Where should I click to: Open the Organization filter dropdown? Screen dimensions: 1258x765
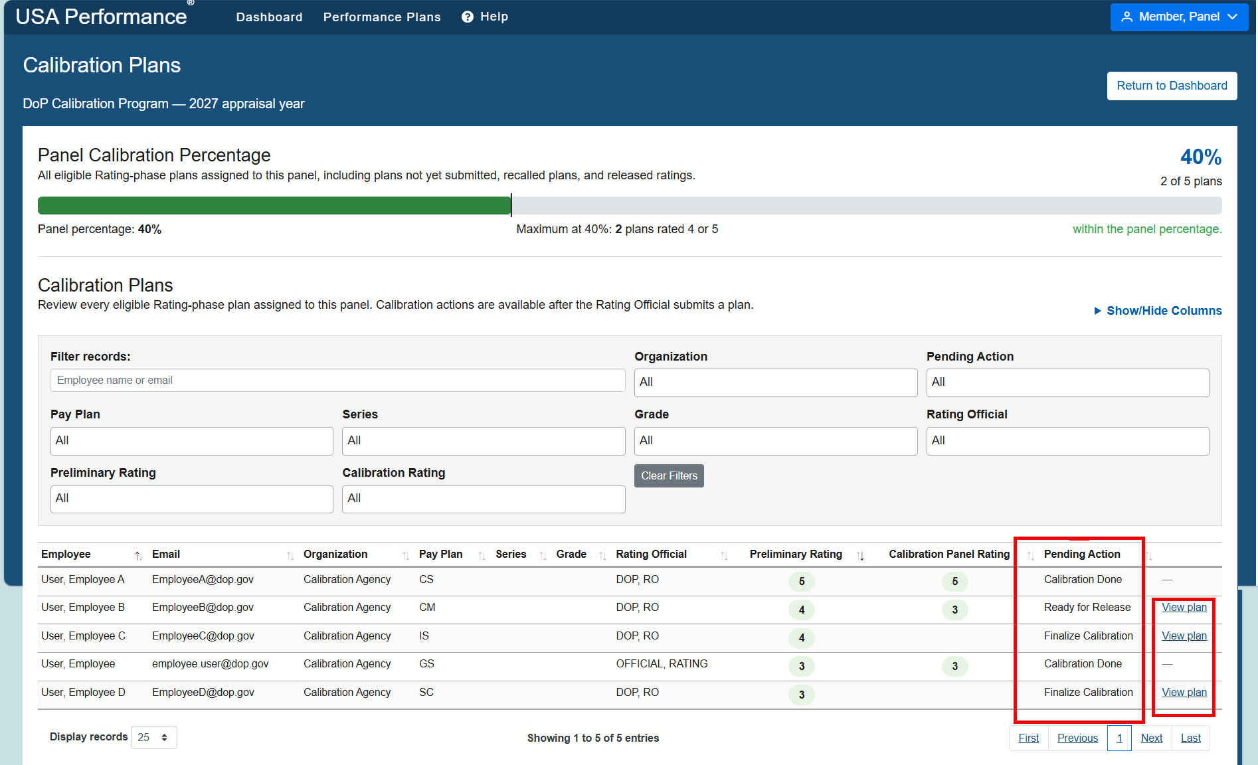pos(775,382)
